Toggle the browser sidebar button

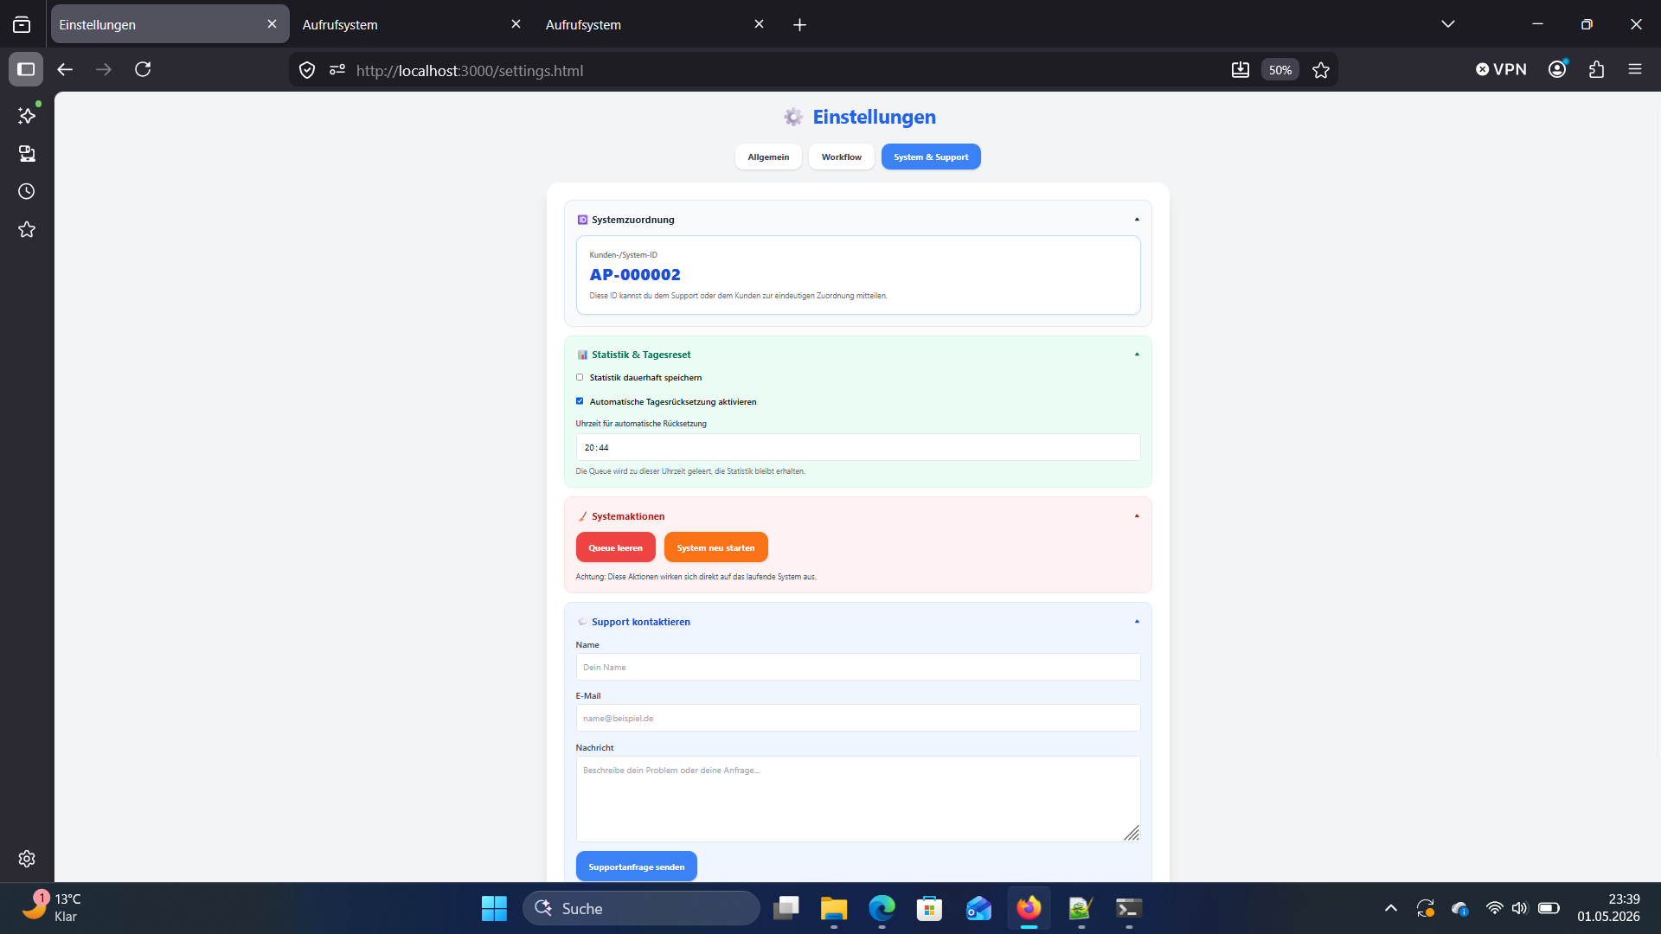(x=26, y=69)
